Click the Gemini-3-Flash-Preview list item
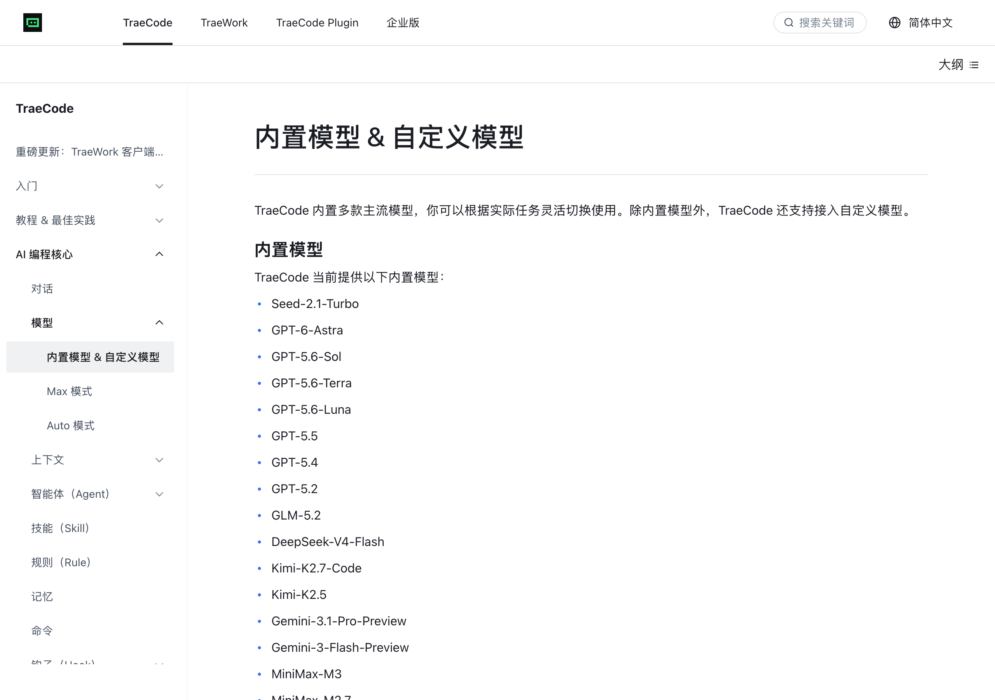This screenshot has width=995, height=700. click(x=340, y=647)
